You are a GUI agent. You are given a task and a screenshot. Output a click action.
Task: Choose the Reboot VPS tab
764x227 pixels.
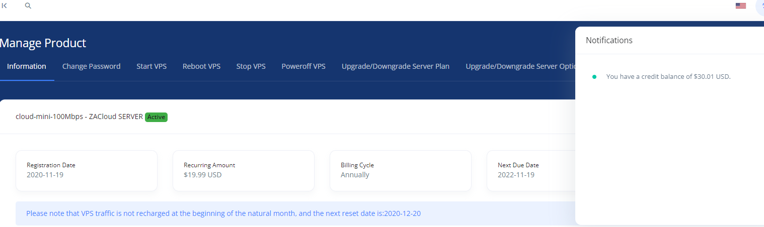point(201,66)
